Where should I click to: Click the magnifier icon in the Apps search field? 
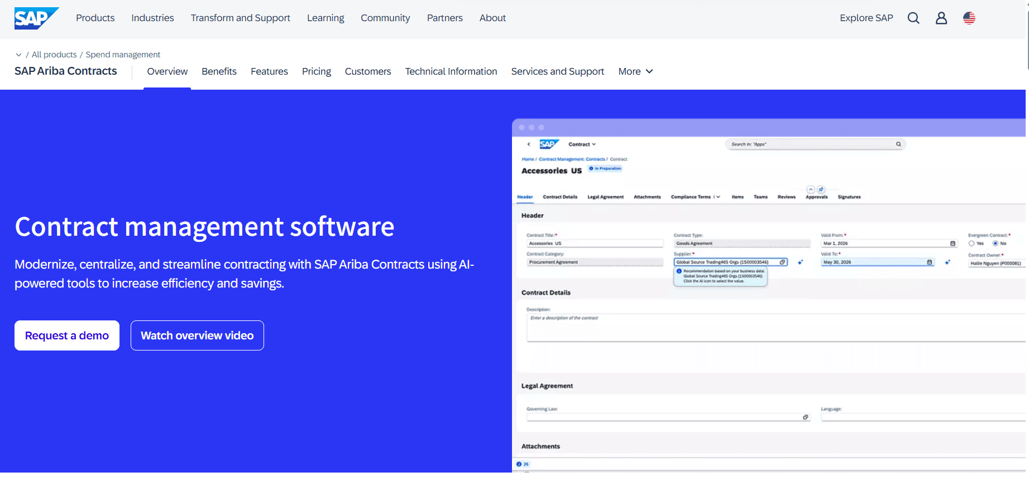(x=898, y=144)
